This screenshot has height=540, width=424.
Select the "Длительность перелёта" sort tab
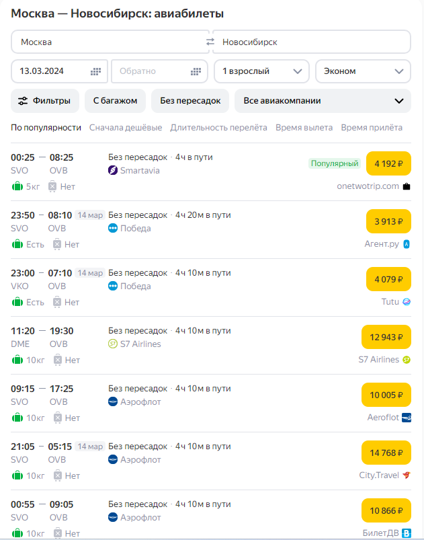pos(218,127)
